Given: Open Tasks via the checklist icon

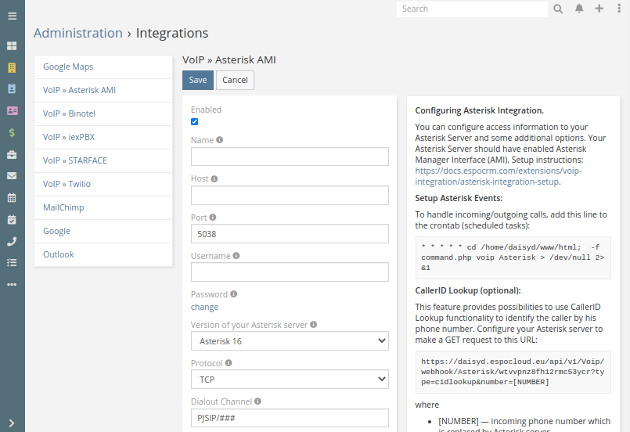Looking at the screenshot, I should click(x=12, y=263).
